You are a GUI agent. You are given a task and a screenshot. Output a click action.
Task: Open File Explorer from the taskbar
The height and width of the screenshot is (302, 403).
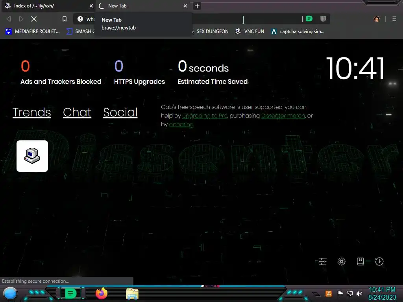[132, 294]
